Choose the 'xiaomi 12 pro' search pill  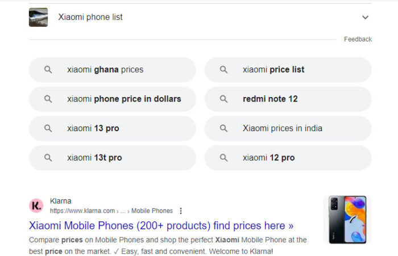coord(288,158)
